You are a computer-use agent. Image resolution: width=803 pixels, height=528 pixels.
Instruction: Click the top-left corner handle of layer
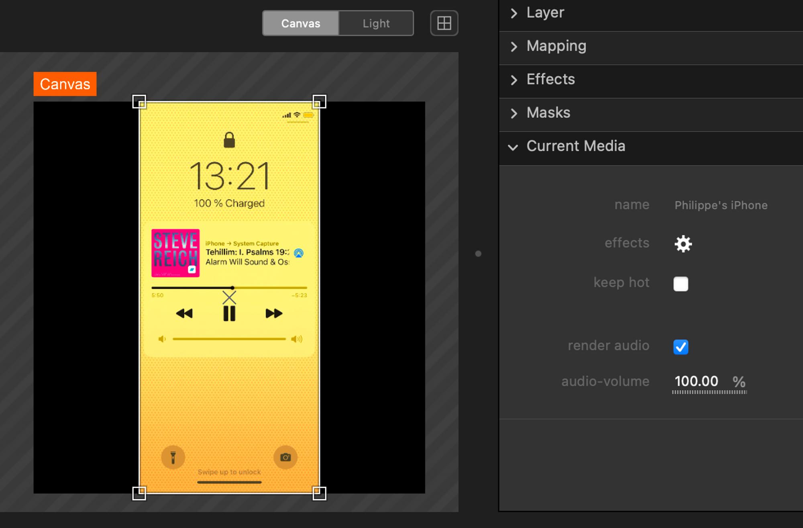point(139,102)
